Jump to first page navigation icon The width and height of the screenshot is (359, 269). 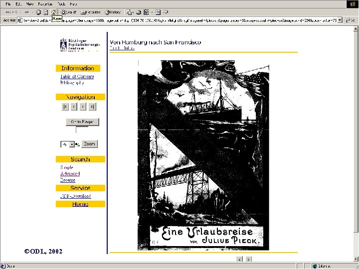pyautogui.click(x=65, y=107)
